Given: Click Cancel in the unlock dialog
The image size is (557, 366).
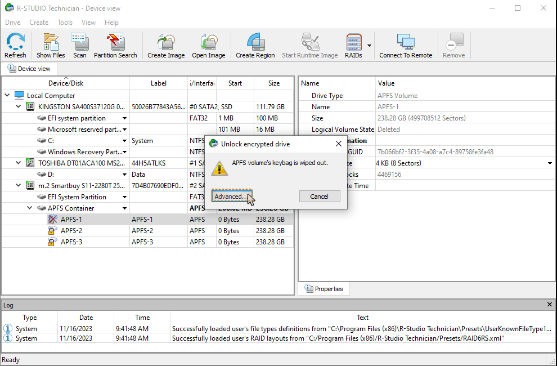Looking at the screenshot, I should [320, 197].
